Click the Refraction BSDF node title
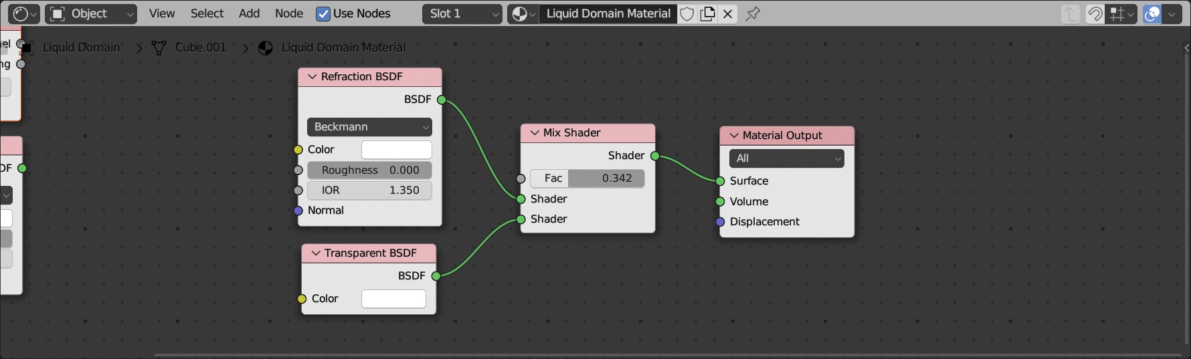Image resolution: width=1191 pixels, height=359 pixels. pos(362,77)
